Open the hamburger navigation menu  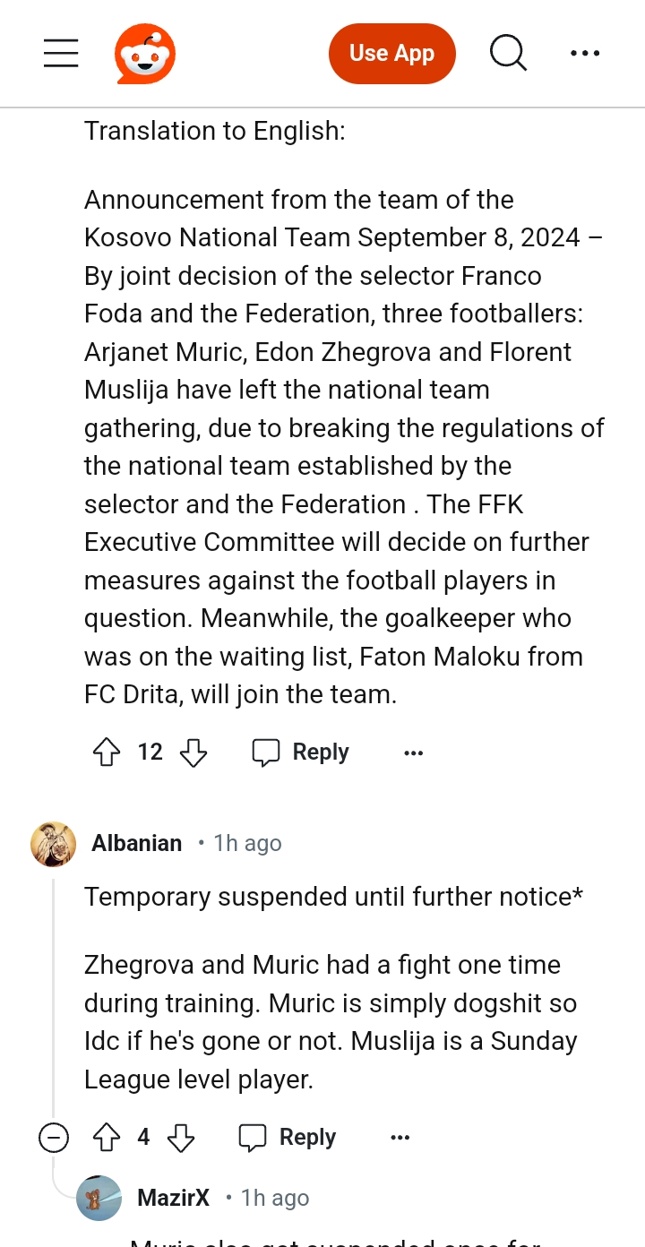pos(61,54)
